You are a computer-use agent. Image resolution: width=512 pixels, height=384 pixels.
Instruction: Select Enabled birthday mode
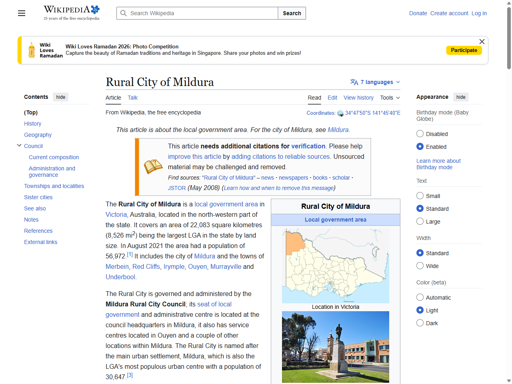pyautogui.click(x=420, y=146)
